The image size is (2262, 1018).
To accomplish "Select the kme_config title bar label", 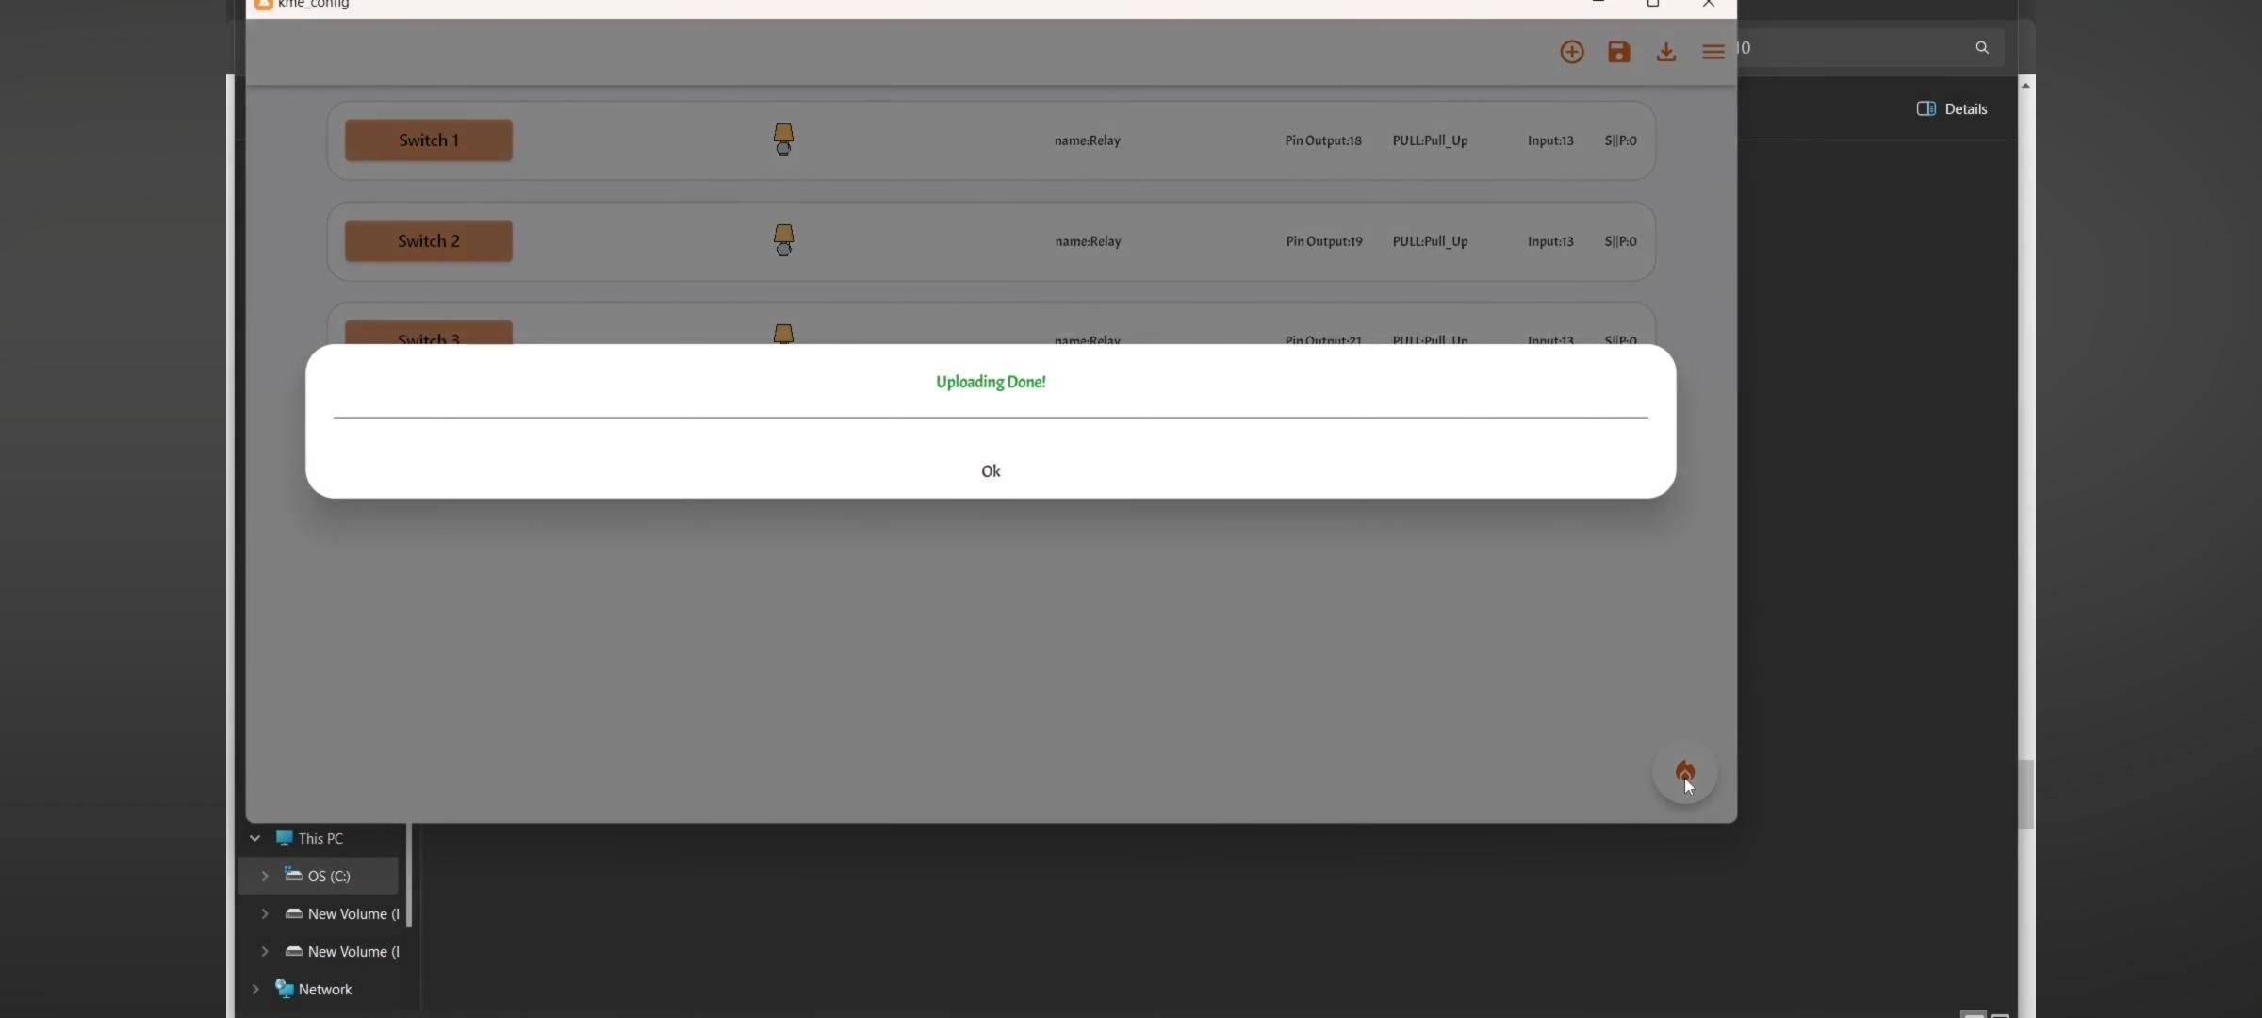I will click(312, 5).
